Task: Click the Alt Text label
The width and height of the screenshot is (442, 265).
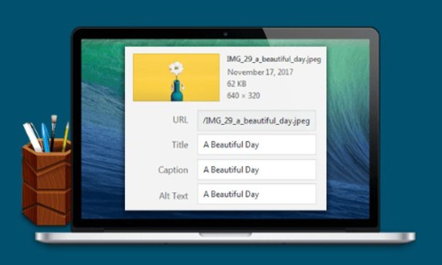Action: (x=174, y=196)
